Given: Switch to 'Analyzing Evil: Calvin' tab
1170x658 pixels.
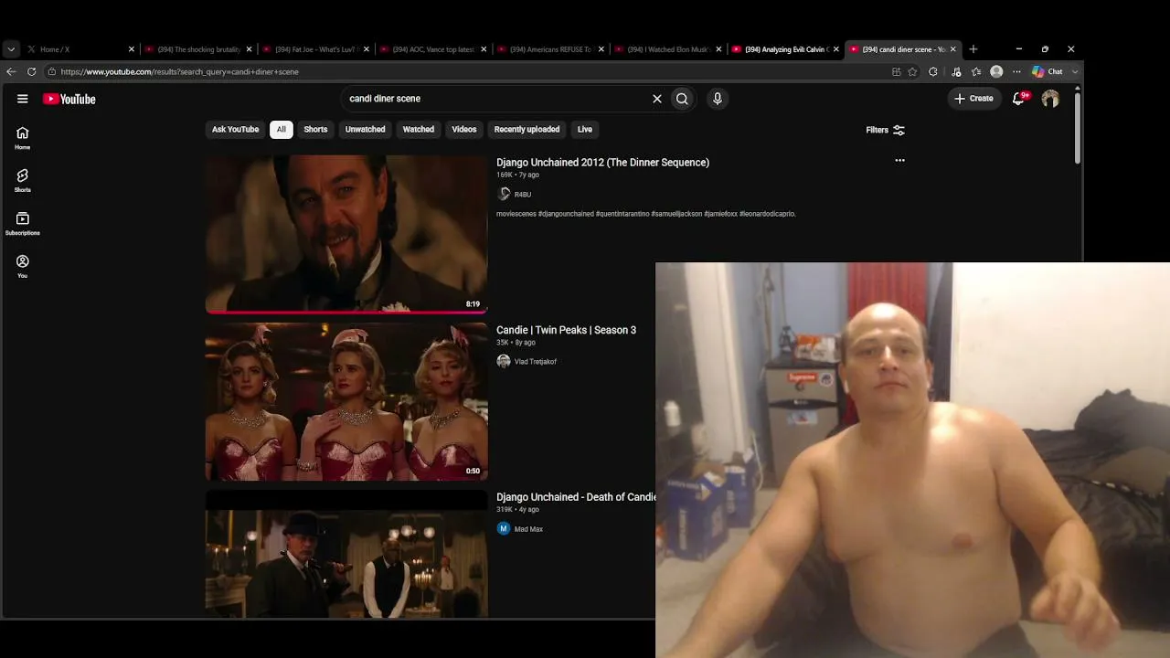Looking at the screenshot, I should (x=786, y=49).
